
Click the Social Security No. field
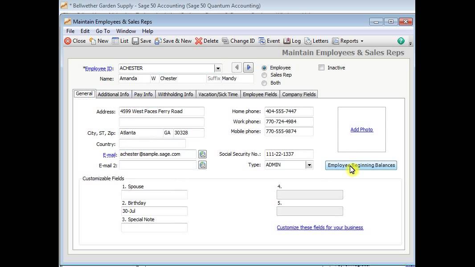point(289,154)
